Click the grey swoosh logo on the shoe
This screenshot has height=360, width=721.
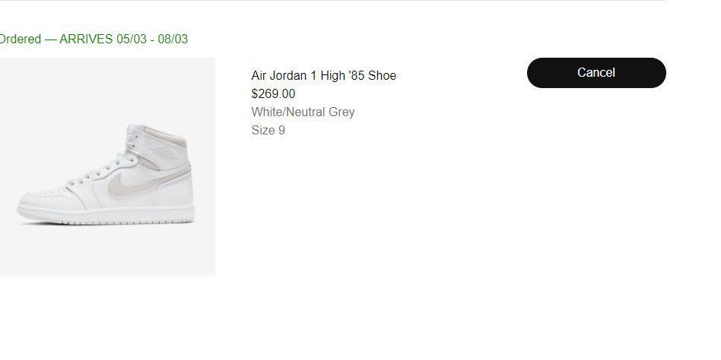coord(122,186)
